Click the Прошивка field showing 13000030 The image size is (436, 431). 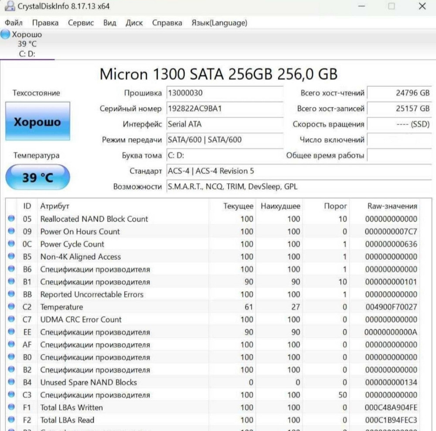225,93
